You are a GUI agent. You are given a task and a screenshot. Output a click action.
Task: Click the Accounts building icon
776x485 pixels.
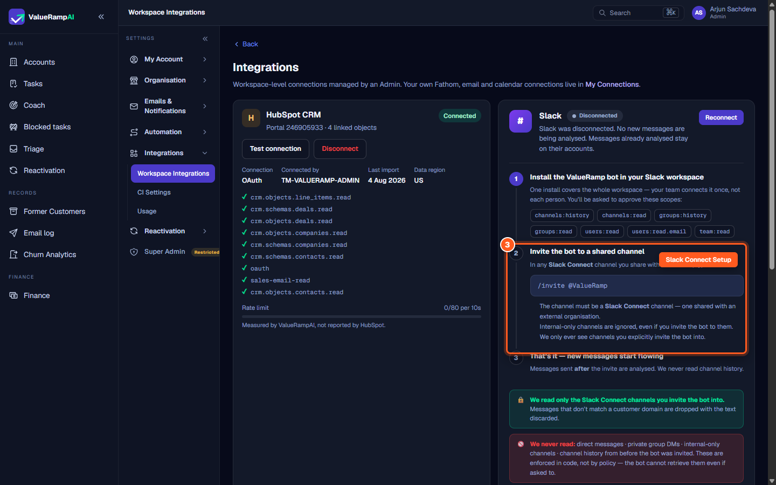(x=13, y=62)
